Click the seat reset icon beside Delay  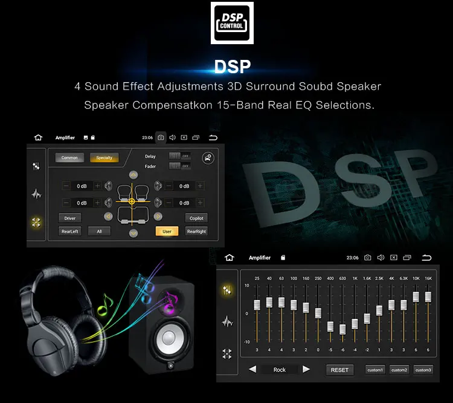point(208,158)
